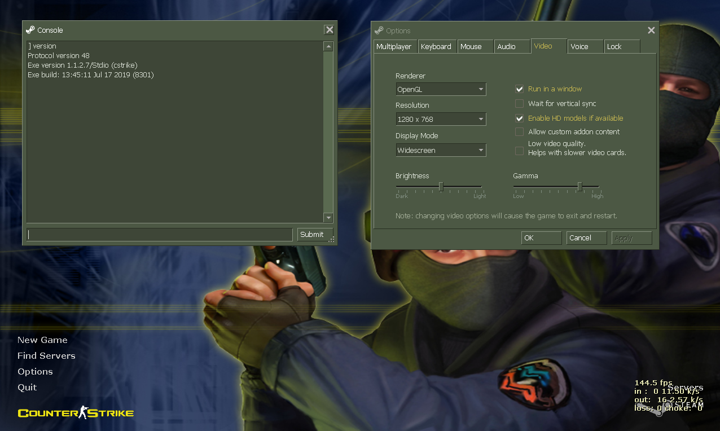
Task: Click the console resize grip corner
Action: point(332,240)
